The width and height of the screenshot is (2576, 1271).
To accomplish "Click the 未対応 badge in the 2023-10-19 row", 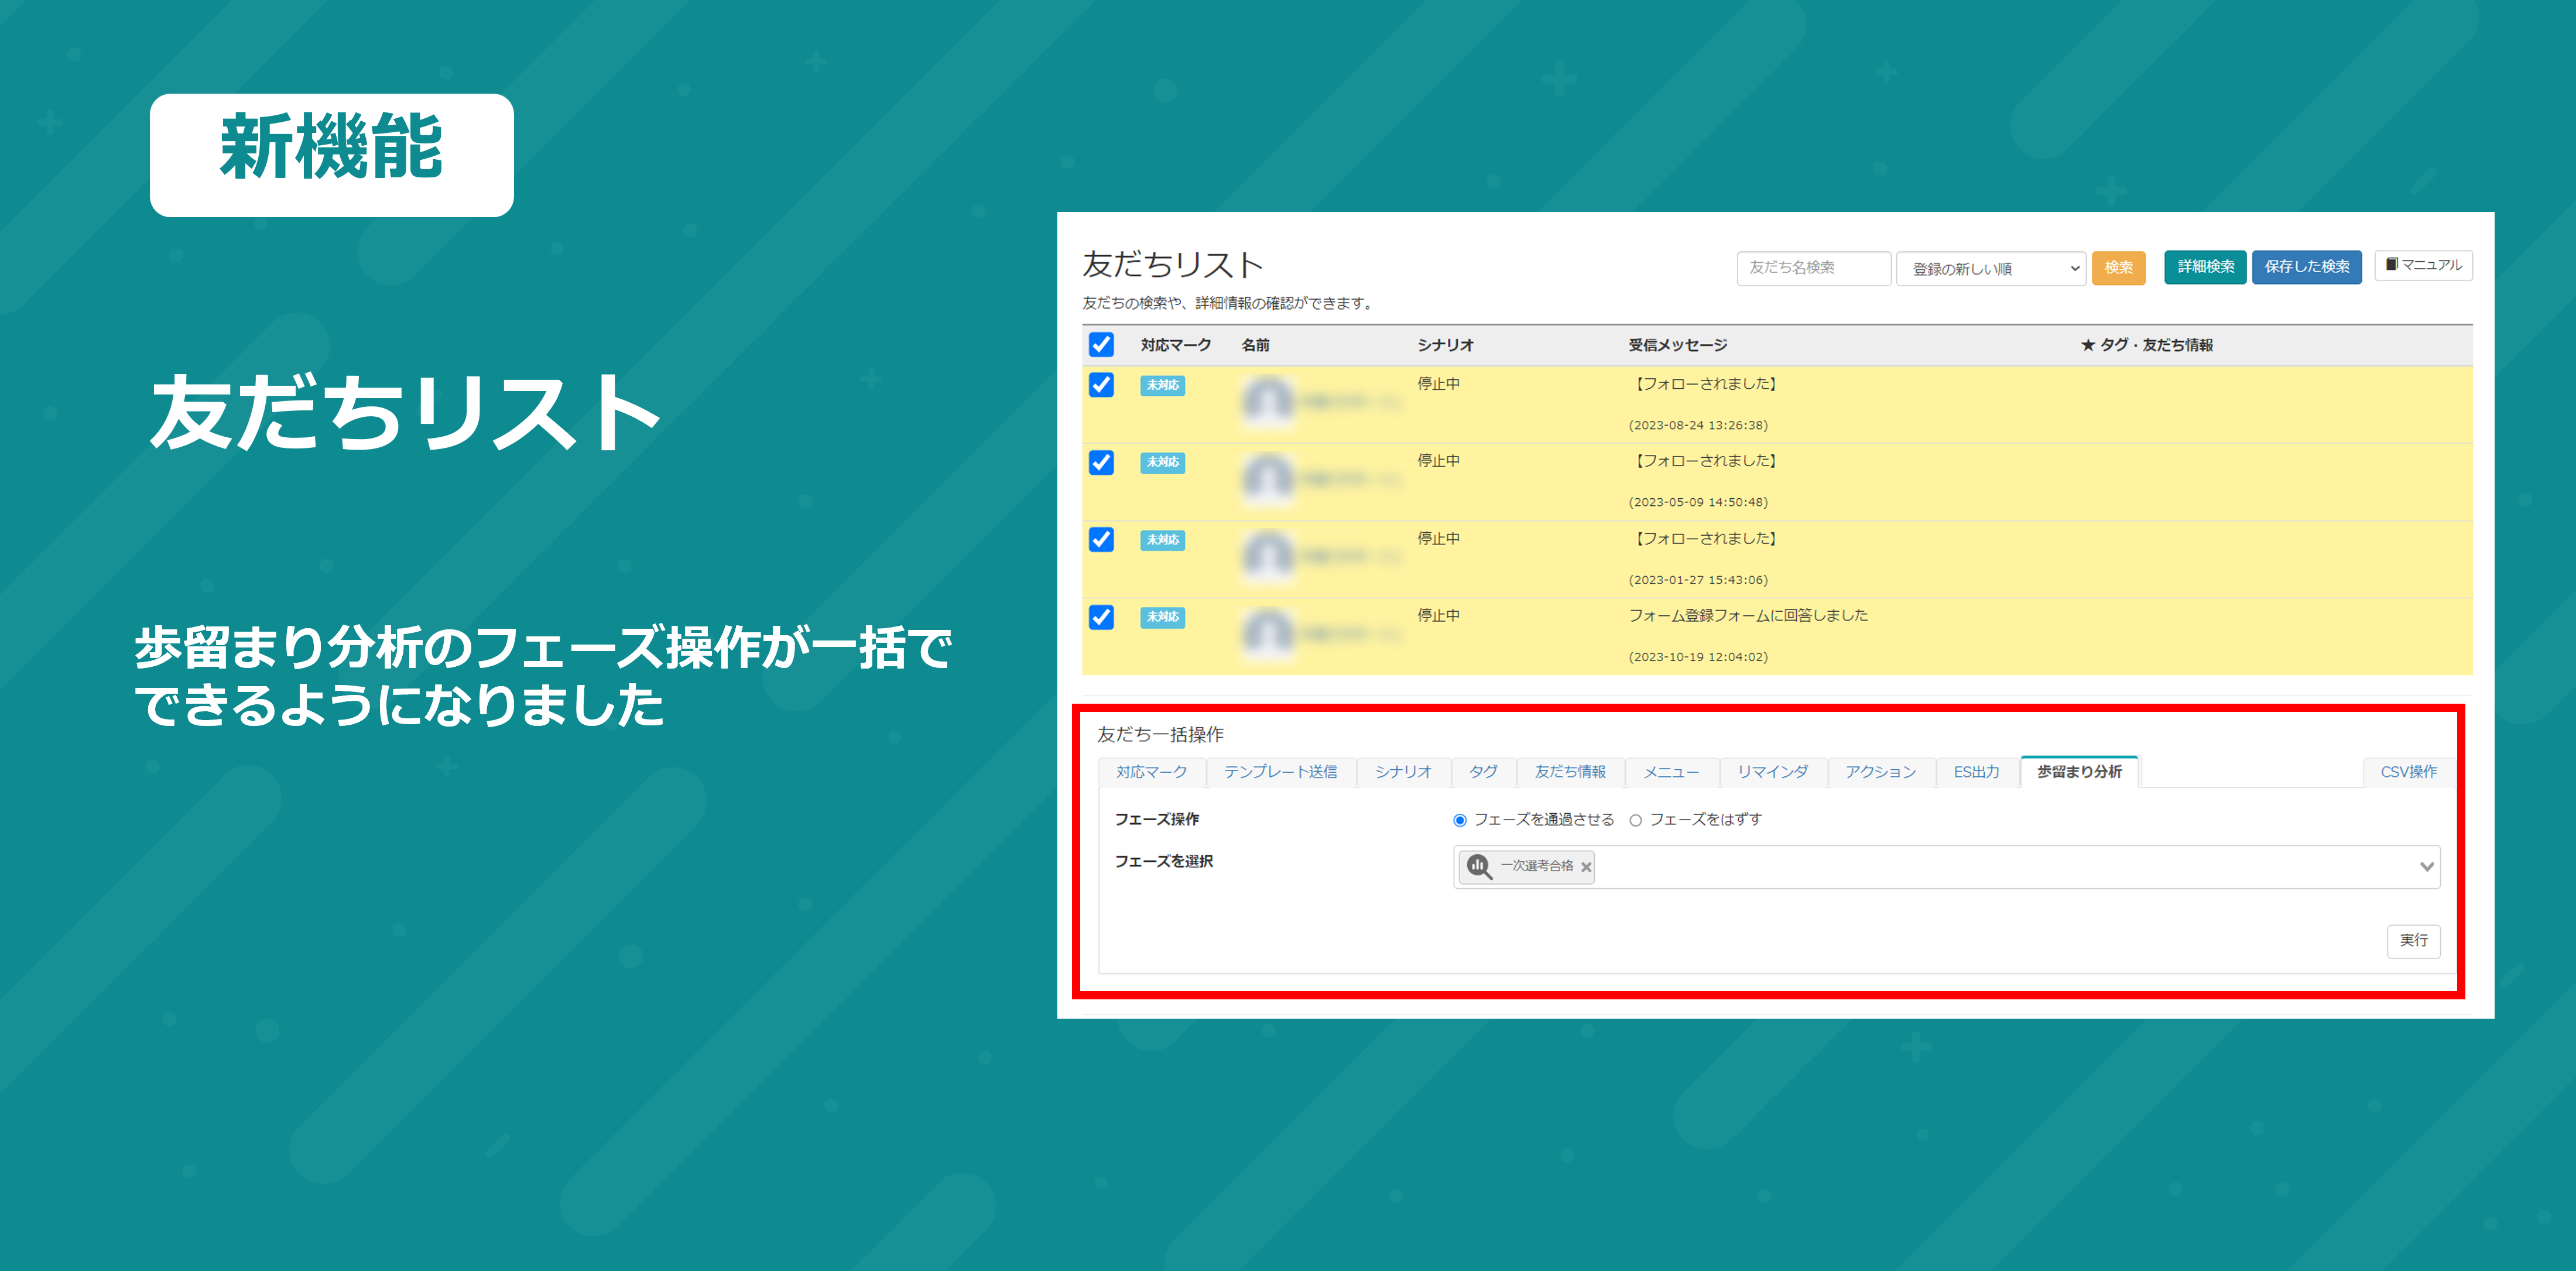I will click(1163, 617).
